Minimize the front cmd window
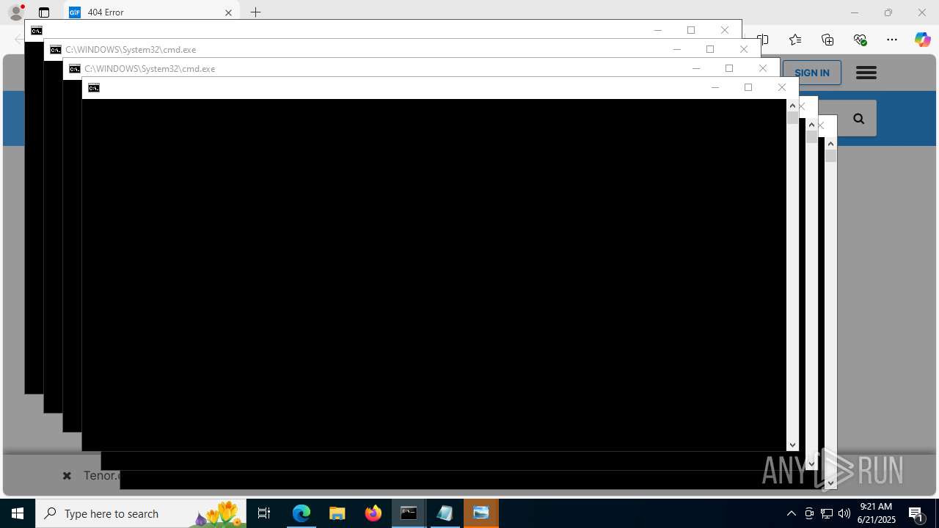This screenshot has width=939, height=528. coord(715,87)
